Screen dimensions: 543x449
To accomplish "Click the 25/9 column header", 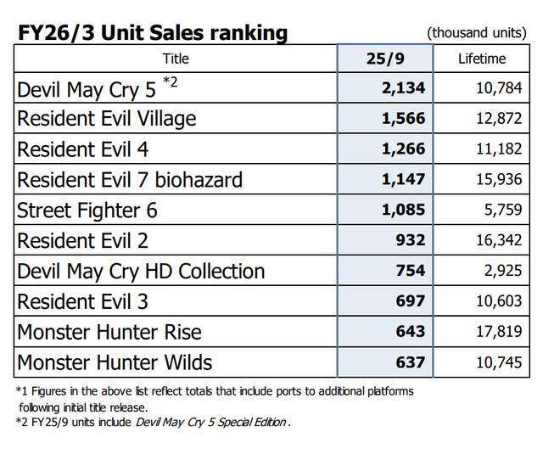I will pyautogui.click(x=384, y=59).
